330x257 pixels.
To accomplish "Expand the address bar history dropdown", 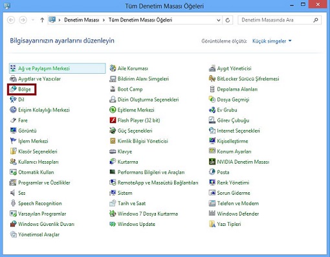I will (x=219, y=20).
